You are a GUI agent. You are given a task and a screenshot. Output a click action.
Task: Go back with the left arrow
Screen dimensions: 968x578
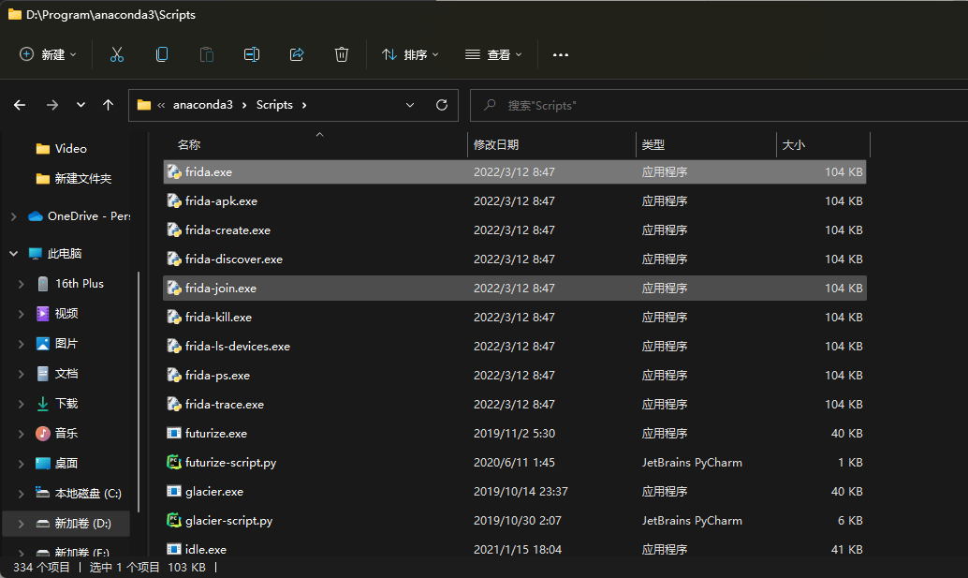tap(20, 105)
